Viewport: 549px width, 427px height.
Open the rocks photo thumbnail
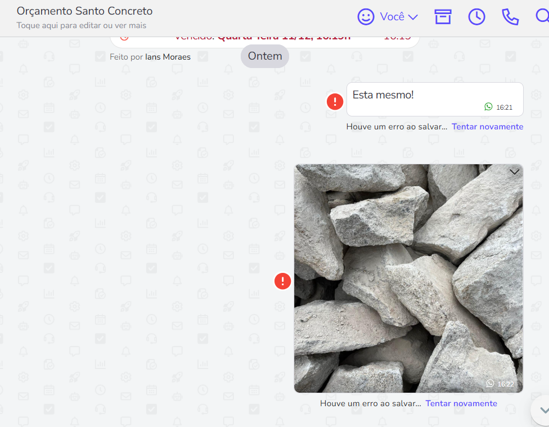point(408,278)
